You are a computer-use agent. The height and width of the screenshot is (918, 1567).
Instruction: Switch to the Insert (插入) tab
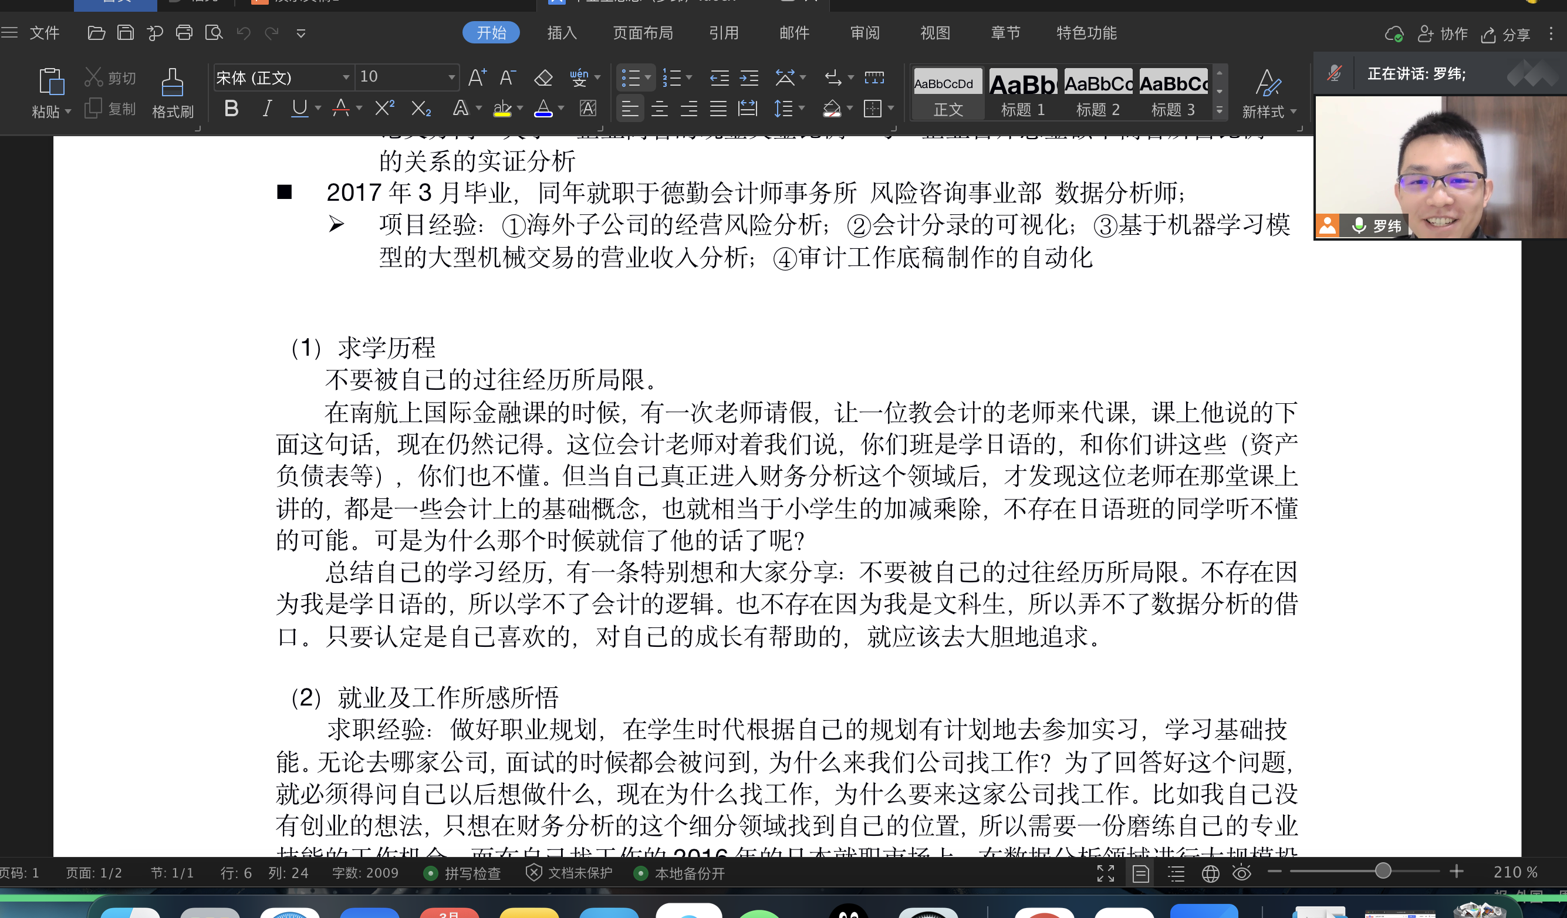pos(562,33)
